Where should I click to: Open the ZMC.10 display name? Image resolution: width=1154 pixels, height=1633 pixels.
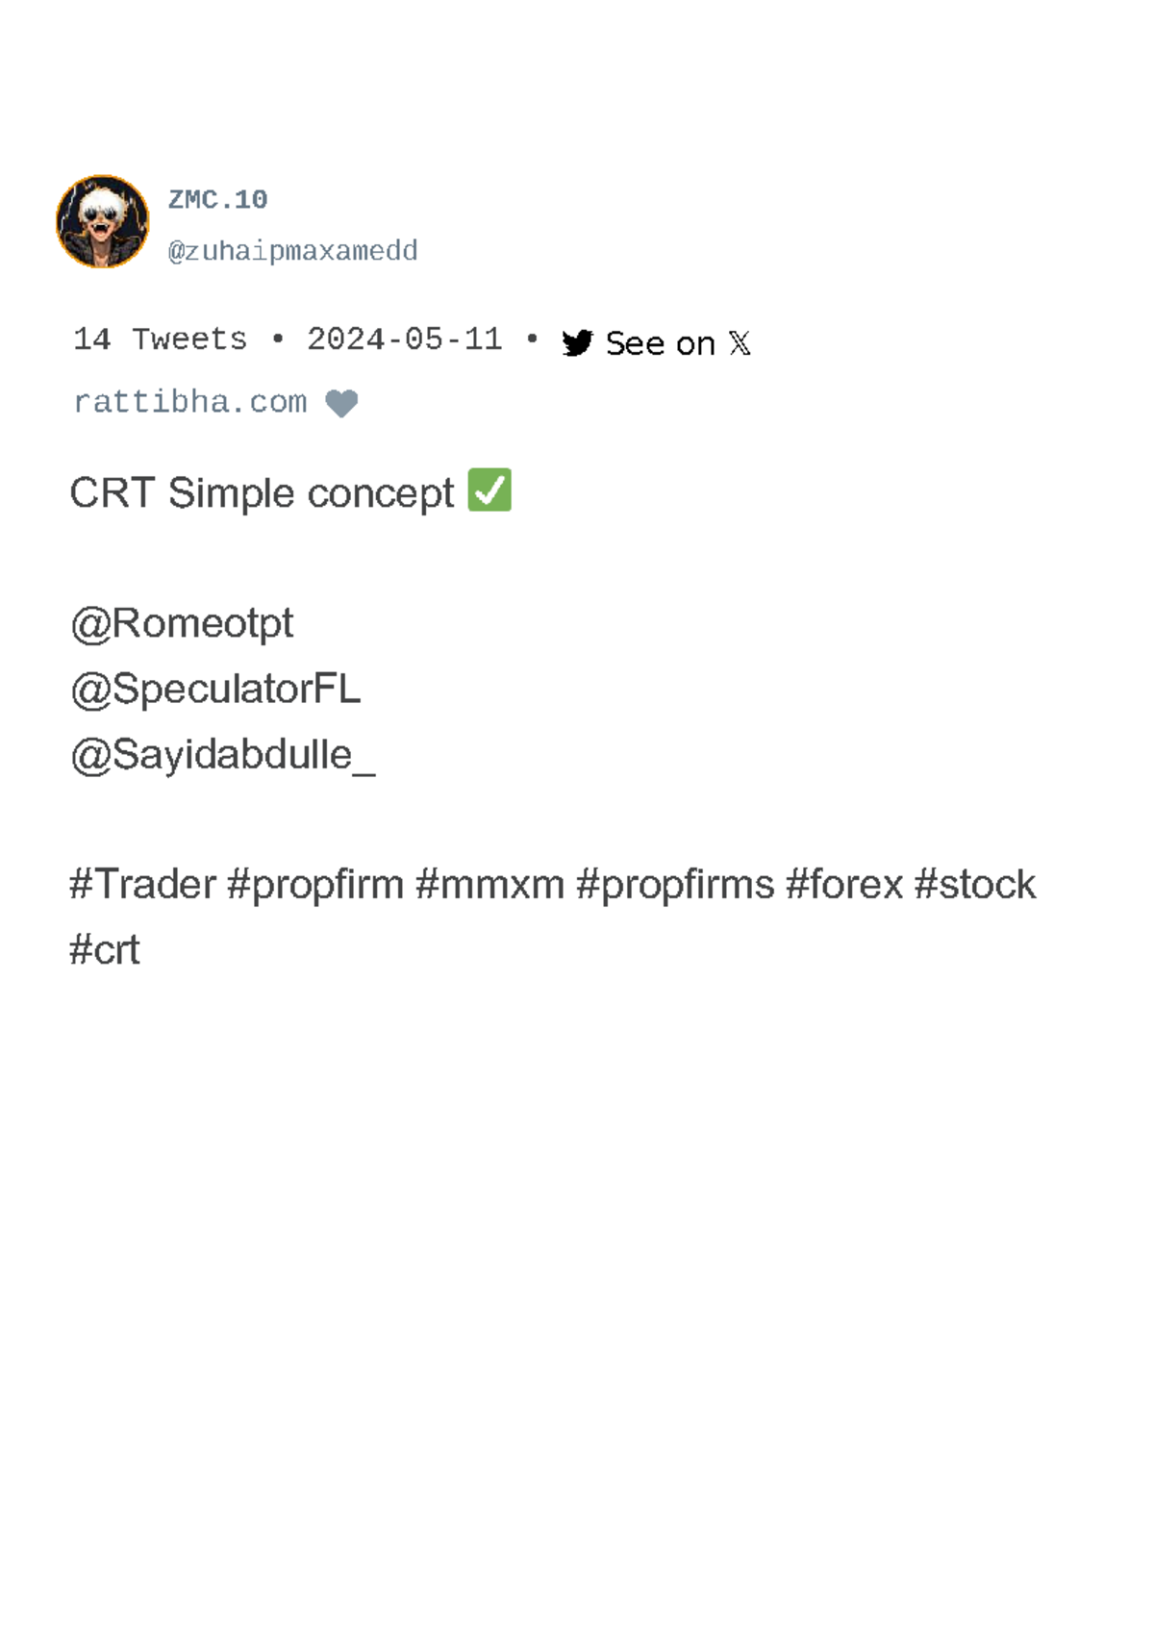click(x=217, y=200)
